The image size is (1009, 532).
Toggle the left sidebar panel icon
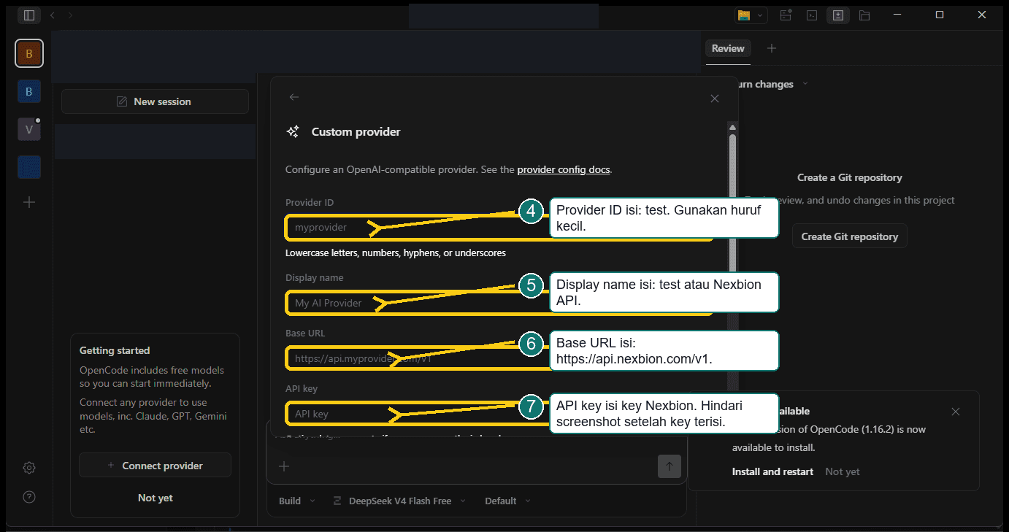[28, 15]
